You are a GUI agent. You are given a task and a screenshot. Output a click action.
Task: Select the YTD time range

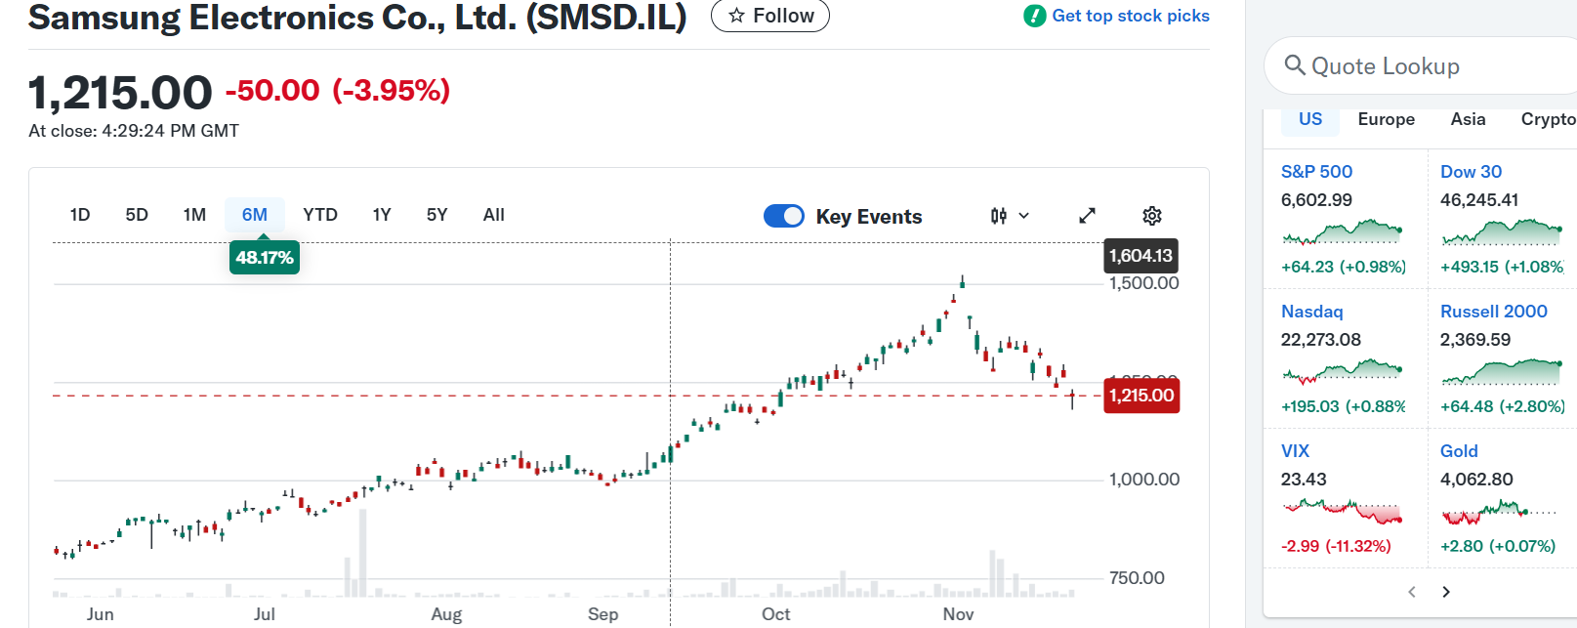[320, 215]
